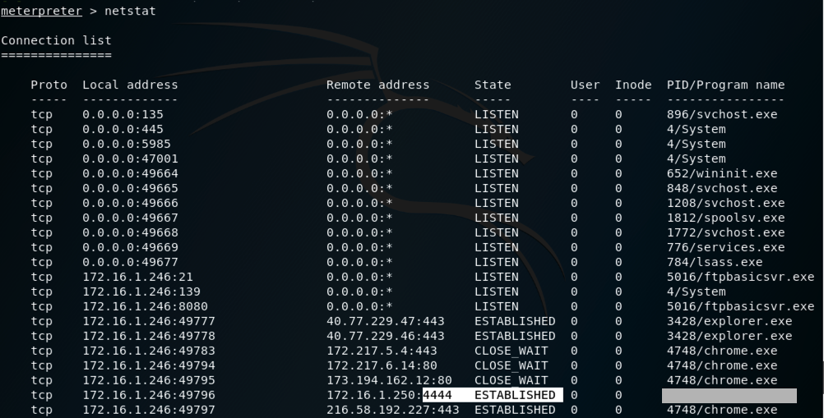Click the 1772/svchost.exe program entry

[x=726, y=232]
